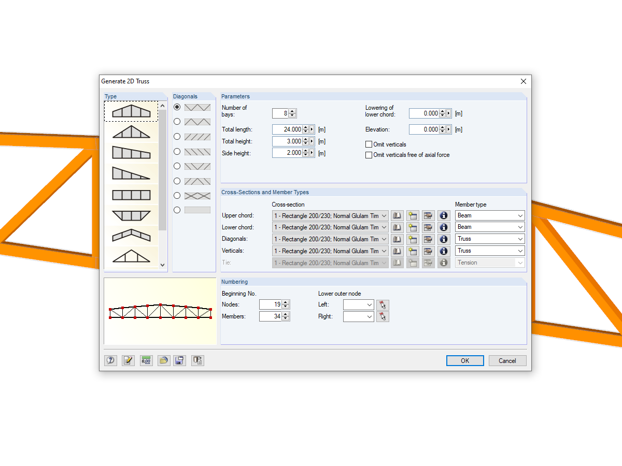This screenshot has height=466, width=622.
Task: Select the crossed X diagonals pattern
Action: (x=177, y=196)
